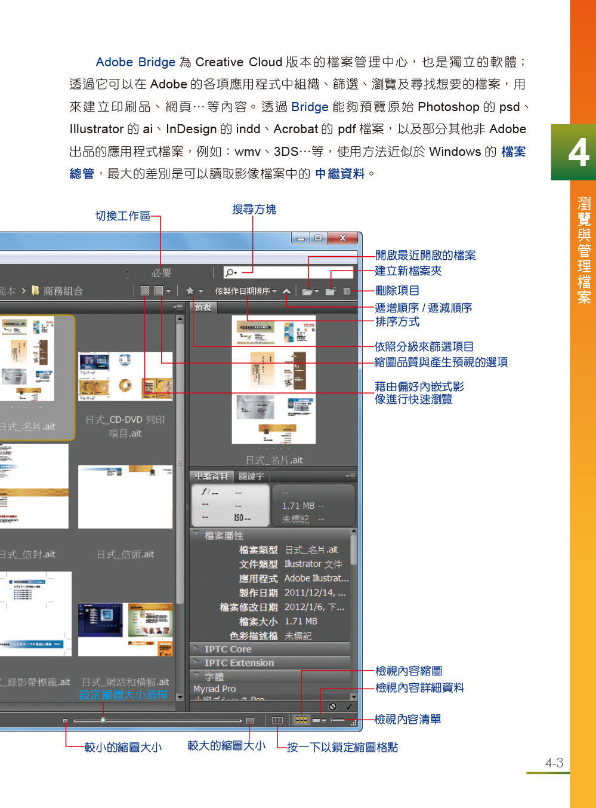Expand the IPTC Extension section
This screenshot has height=808, width=596.
tap(196, 662)
